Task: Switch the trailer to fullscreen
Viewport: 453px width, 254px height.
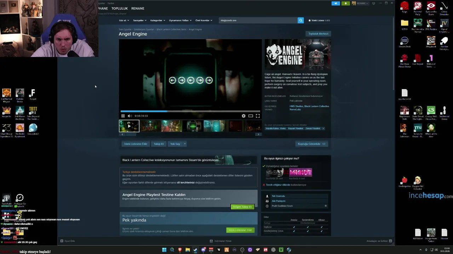Action: click(x=258, y=116)
